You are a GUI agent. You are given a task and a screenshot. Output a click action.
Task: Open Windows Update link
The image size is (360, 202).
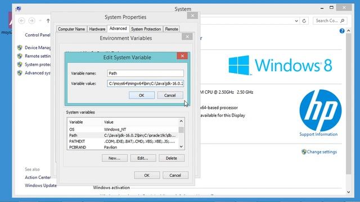[x=40, y=186]
